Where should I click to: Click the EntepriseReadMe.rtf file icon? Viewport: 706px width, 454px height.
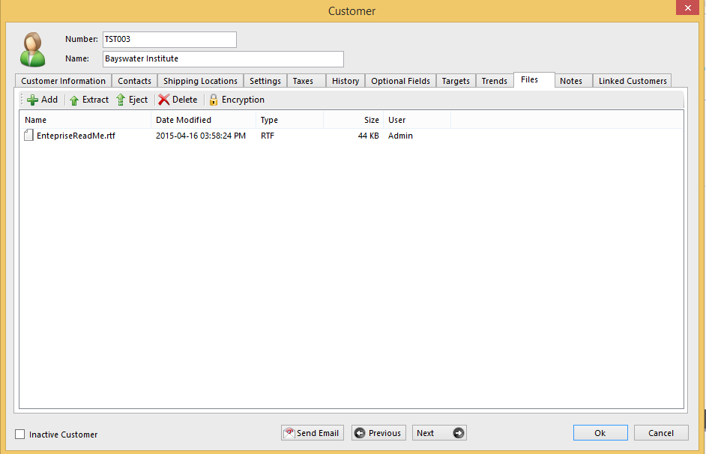(29, 136)
